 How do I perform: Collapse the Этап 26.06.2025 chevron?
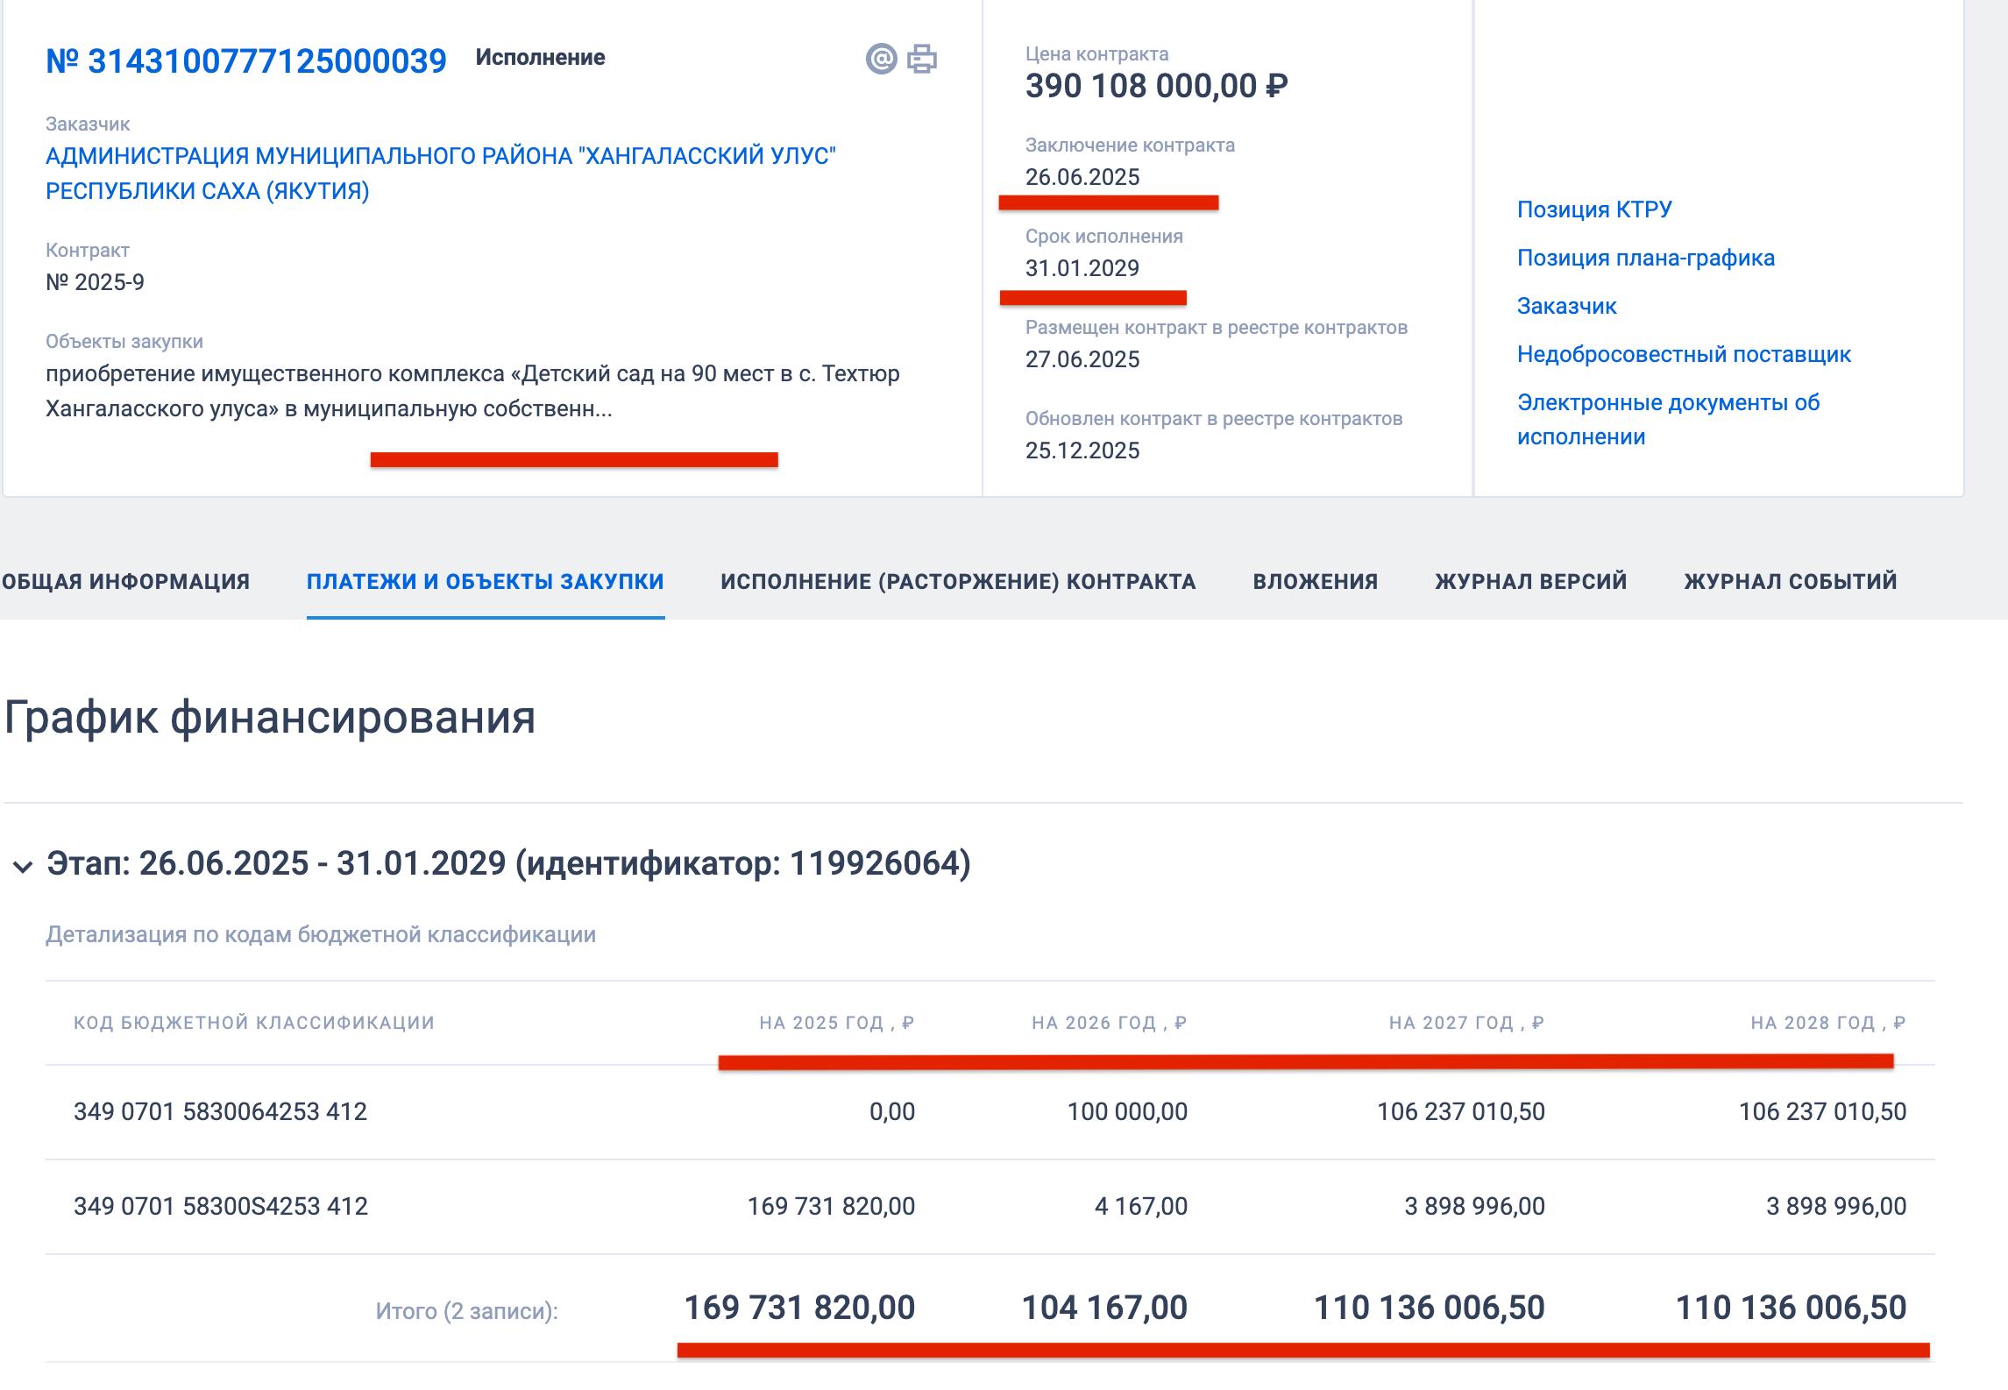(23, 867)
